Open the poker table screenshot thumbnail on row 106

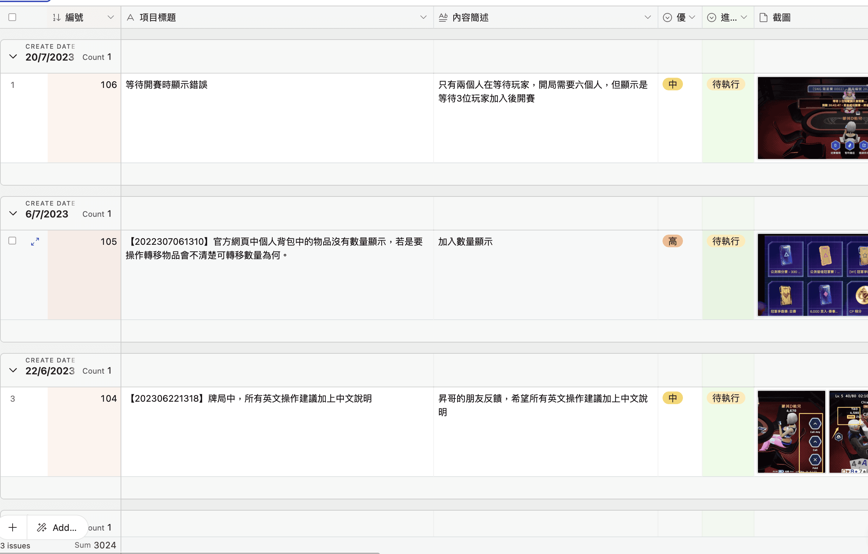tap(812, 118)
